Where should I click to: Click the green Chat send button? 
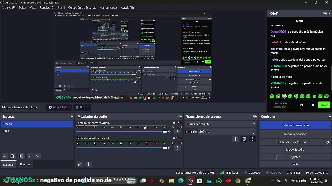324,105
